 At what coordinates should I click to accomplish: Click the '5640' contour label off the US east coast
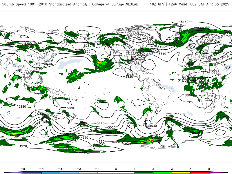tap(162, 54)
